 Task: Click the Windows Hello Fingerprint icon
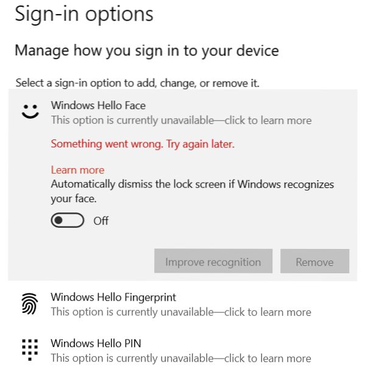click(29, 304)
